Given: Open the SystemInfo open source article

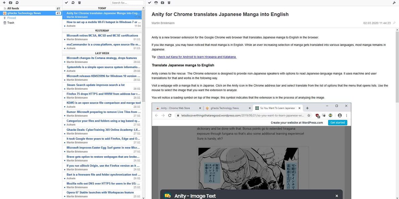Looking at the screenshot, I should pos(102,69).
